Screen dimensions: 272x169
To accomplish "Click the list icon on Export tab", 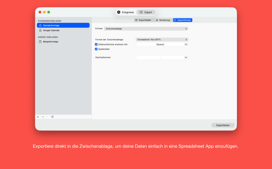I will click(x=141, y=12).
